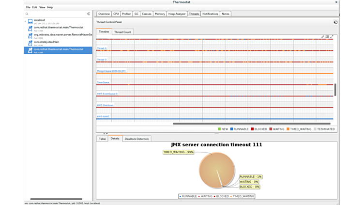Click the search magnifier icon in sidebar
The width and height of the screenshot is (364, 205).
27,14
